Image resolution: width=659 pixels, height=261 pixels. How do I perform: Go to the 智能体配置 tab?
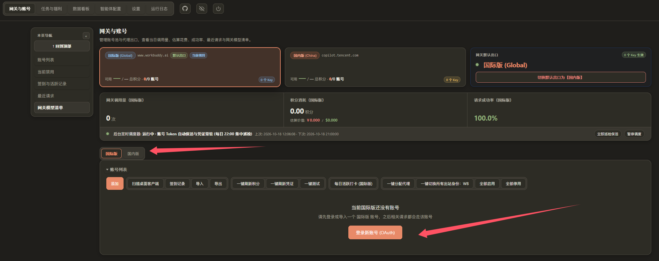pyautogui.click(x=110, y=9)
